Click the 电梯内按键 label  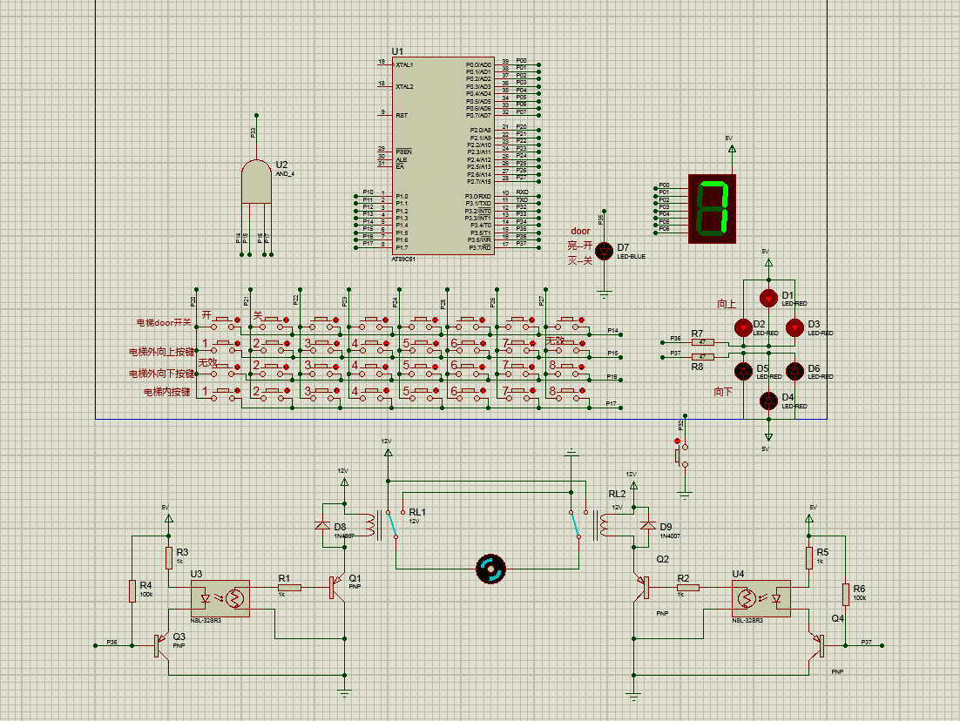[x=167, y=392]
